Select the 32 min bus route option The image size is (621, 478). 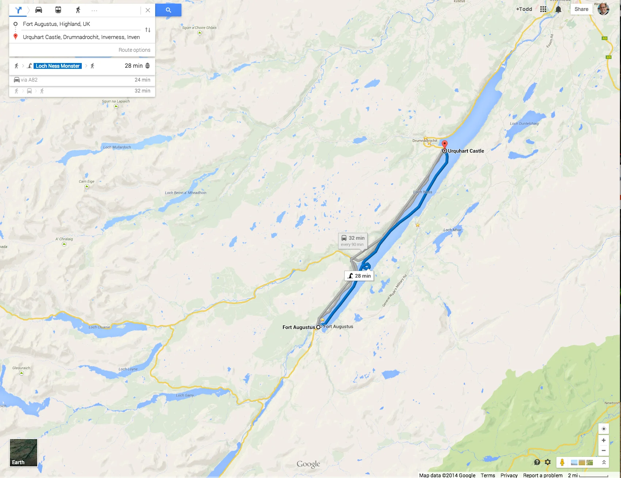82,91
